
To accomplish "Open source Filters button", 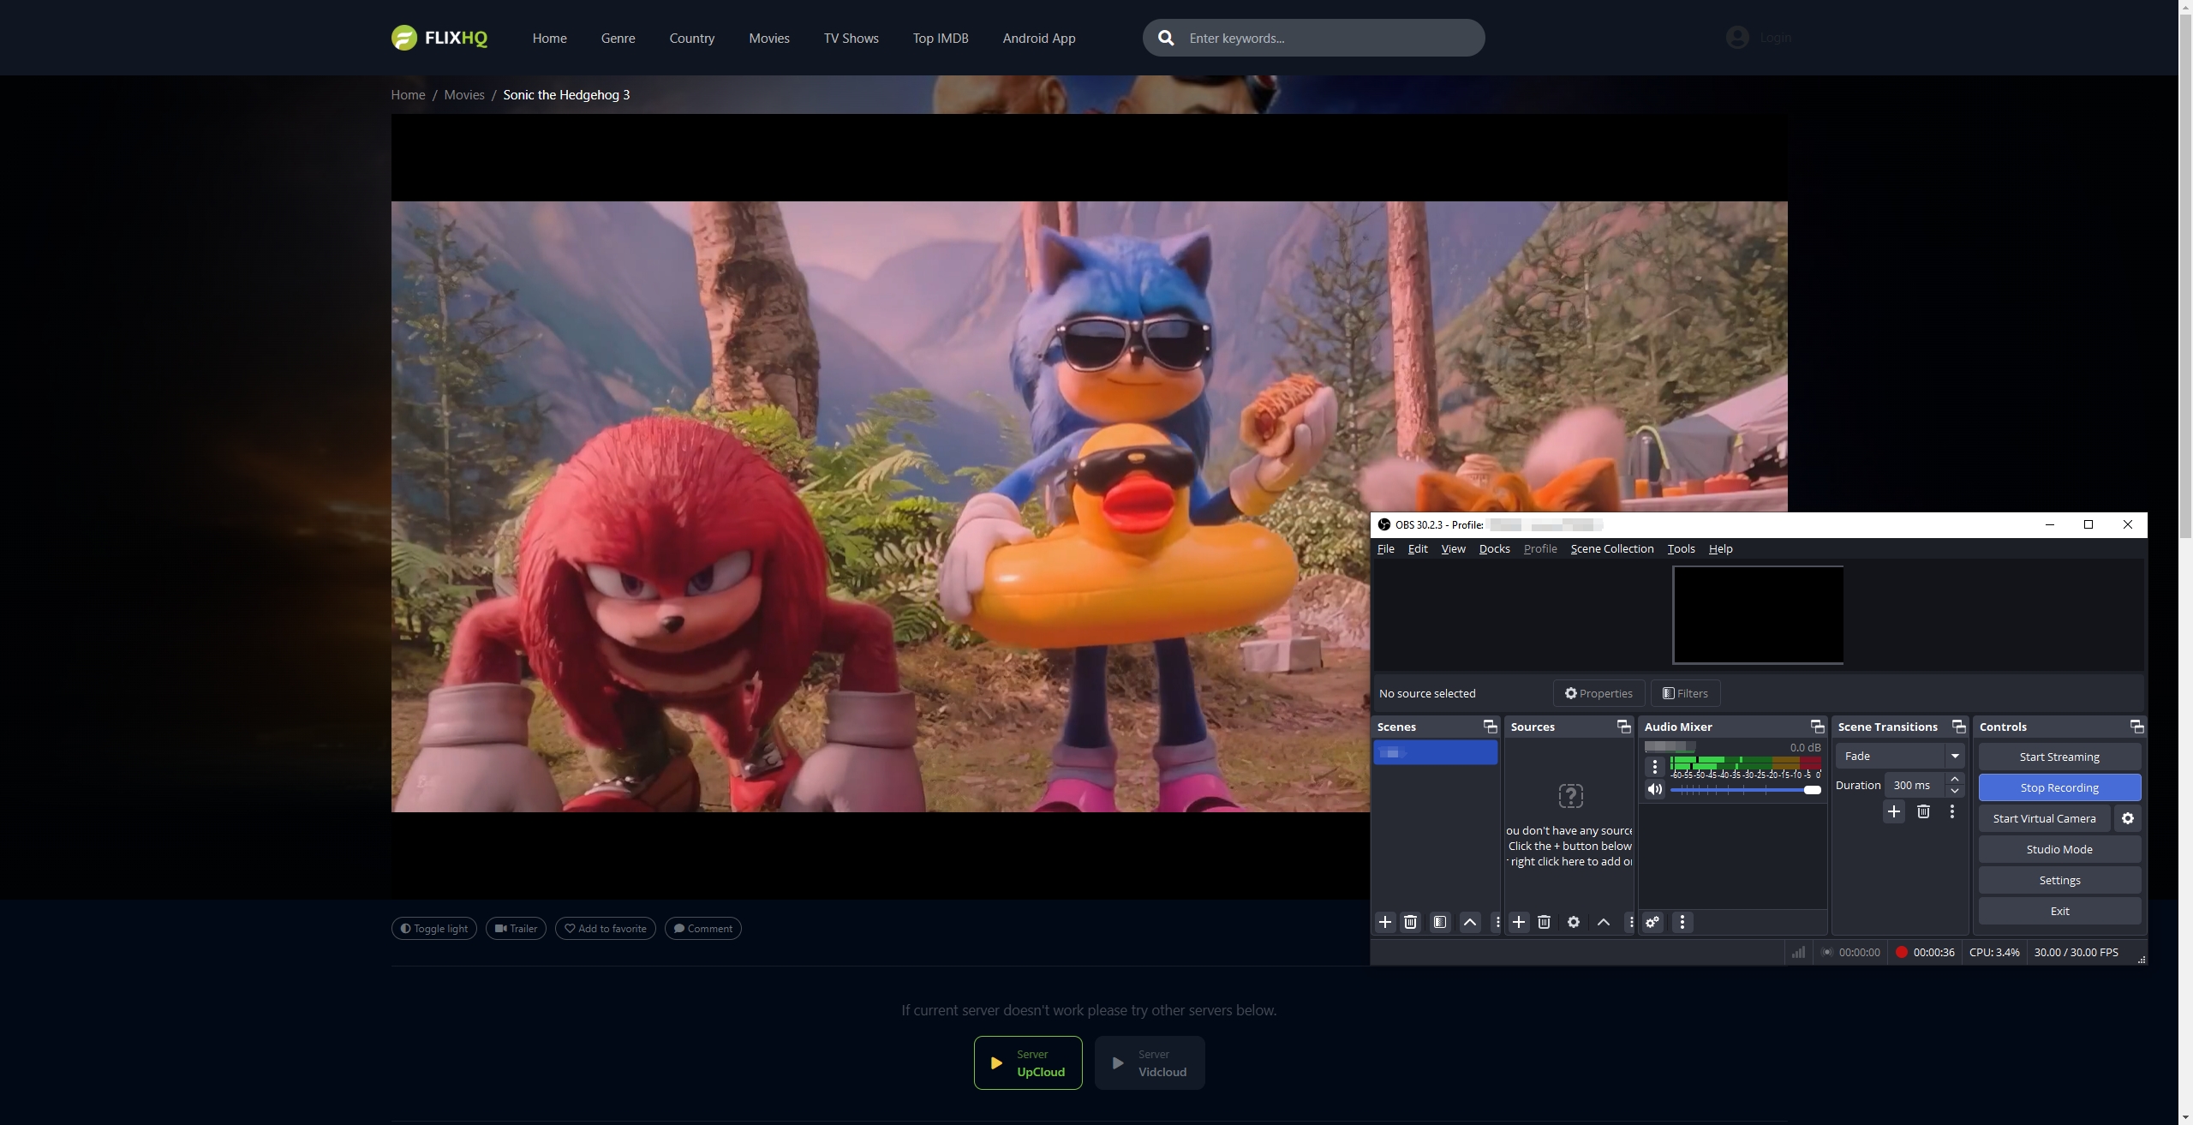I will click(x=1685, y=693).
